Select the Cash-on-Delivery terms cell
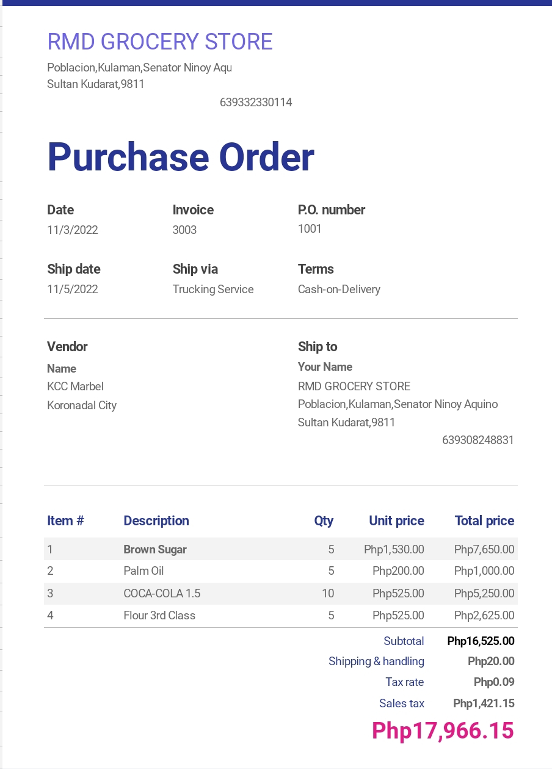The width and height of the screenshot is (552, 769). [x=339, y=290]
